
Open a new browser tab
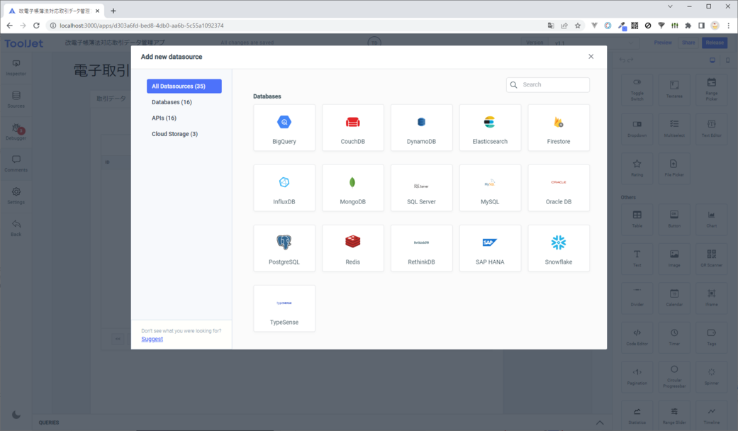point(113,11)
